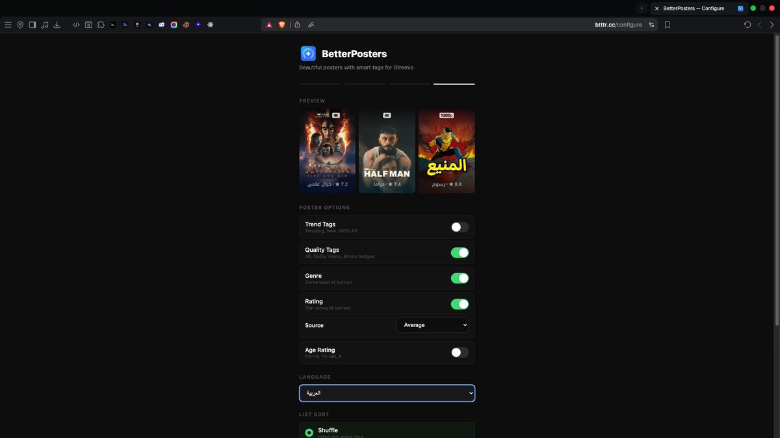Click the 'LIST SORT' section heading

(314, 414)
